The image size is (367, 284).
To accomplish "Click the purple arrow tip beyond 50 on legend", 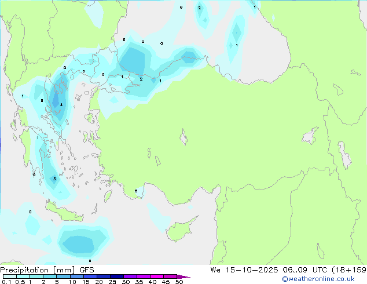I will [x=183, y=277].
